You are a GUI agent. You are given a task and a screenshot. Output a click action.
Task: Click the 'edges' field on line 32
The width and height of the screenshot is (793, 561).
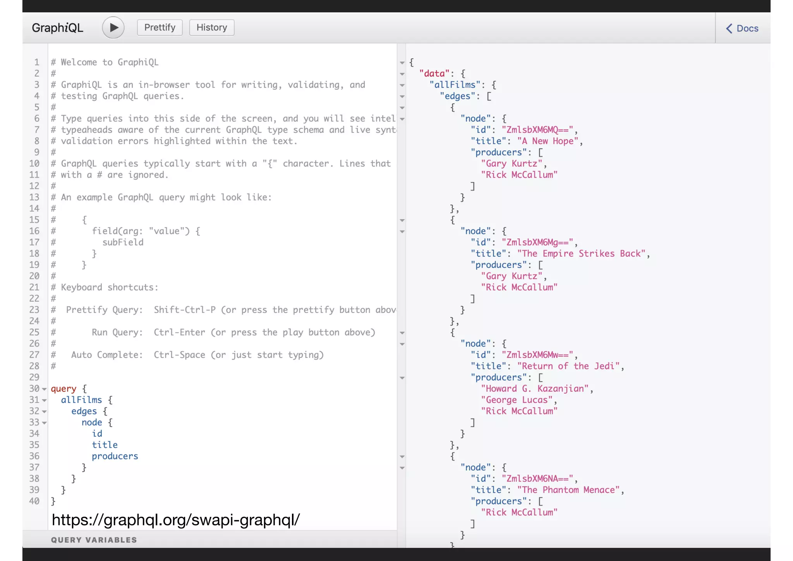[x=84, y=411]
